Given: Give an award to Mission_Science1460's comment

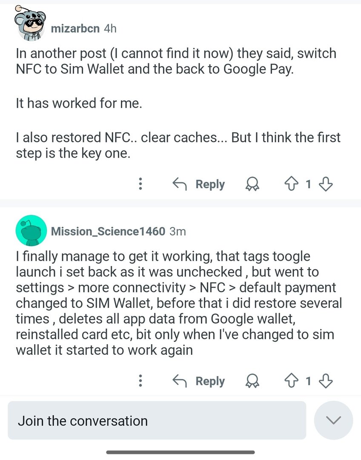Looking at the screenshot, I should point(253,381).
